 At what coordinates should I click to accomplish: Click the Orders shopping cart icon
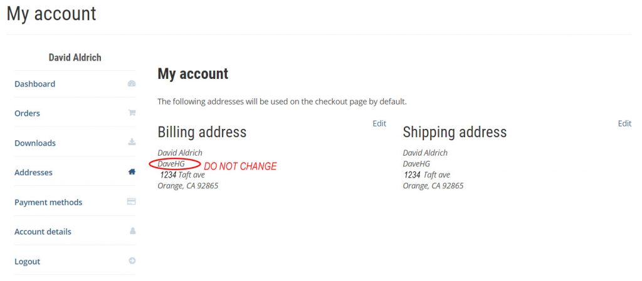tap(132, 113)
